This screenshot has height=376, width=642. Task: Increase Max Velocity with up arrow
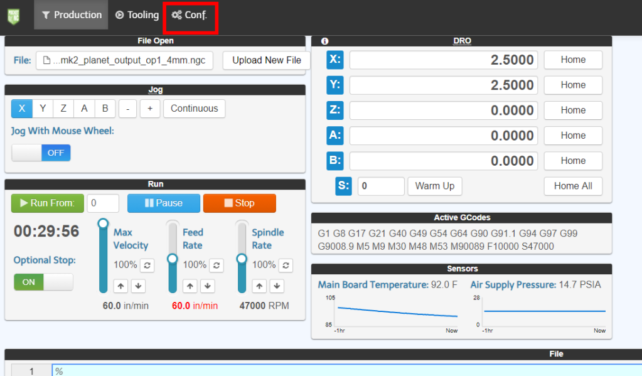point(121,286)
